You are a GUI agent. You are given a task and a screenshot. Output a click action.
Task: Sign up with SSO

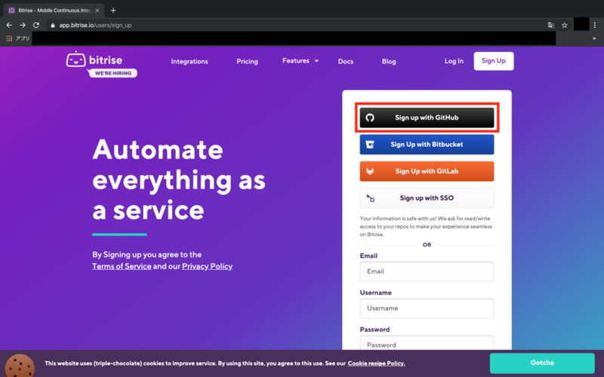point(427,198)
